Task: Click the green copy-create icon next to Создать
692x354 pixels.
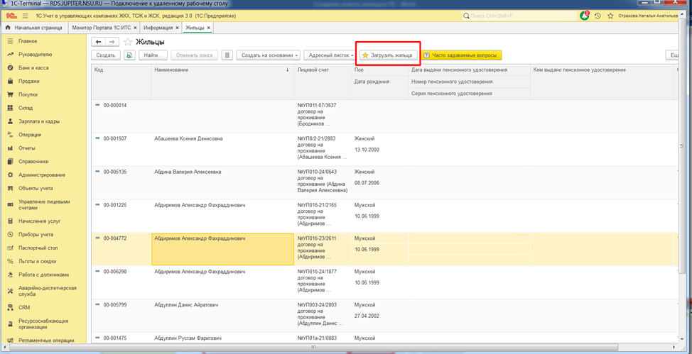Action: 129,55
